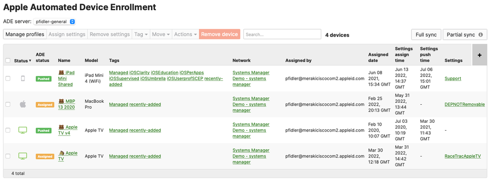Screen dimensions: 490x180
Task: Open the Move dropdown menu
Action: tap(161, 34)
